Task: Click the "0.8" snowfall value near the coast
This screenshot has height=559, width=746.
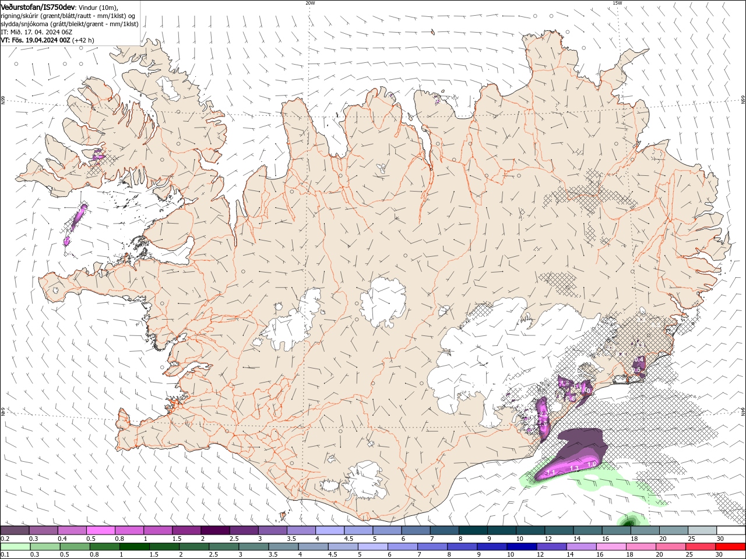Action: (571, 398)
